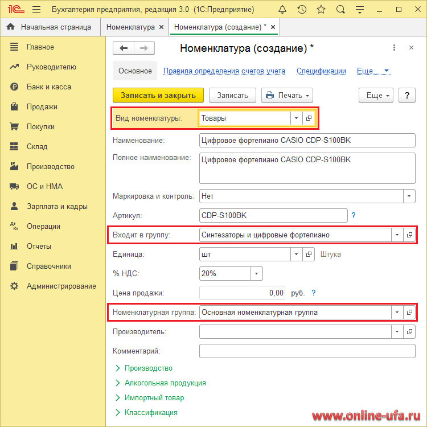
Task: Open Правила определения счетов учета link
Action: click(x=224, y=71)
